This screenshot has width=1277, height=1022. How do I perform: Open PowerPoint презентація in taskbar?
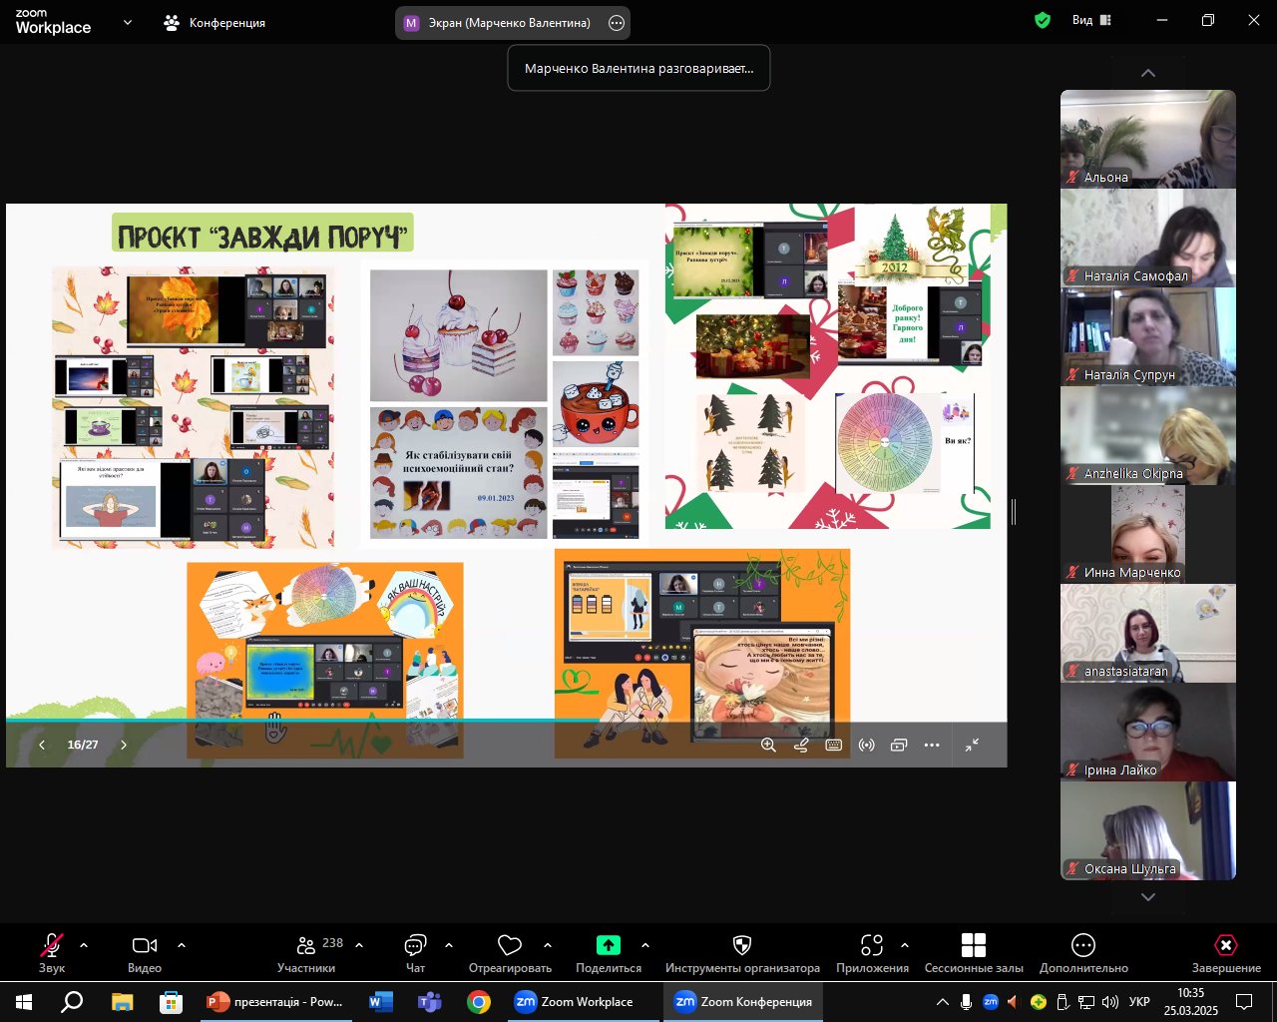(275, 1002)
